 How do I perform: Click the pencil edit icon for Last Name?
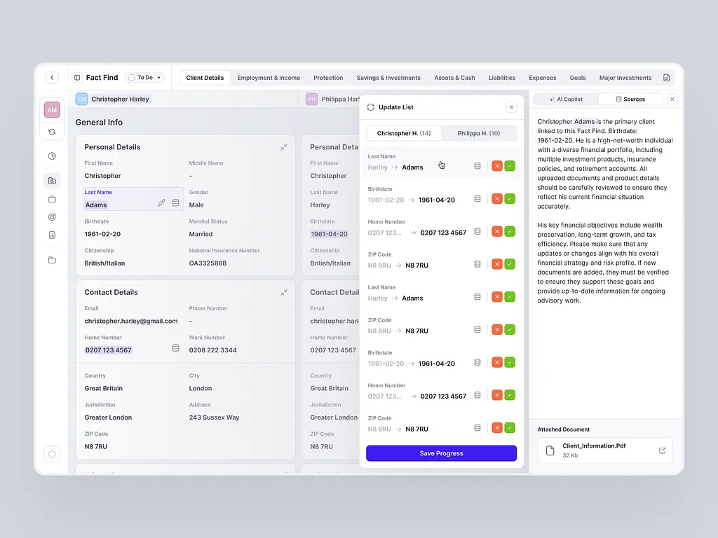pos(161,202)
